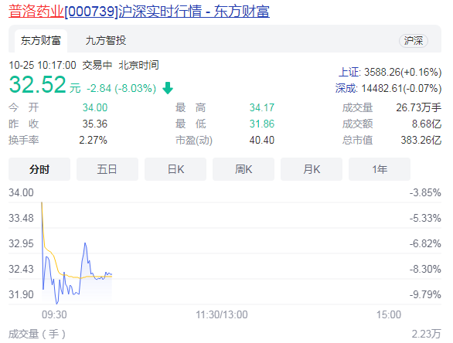Show the 月K chart
Image resolution: width=453 pixels, height=343 pixels.
click(x=312, y=169)
